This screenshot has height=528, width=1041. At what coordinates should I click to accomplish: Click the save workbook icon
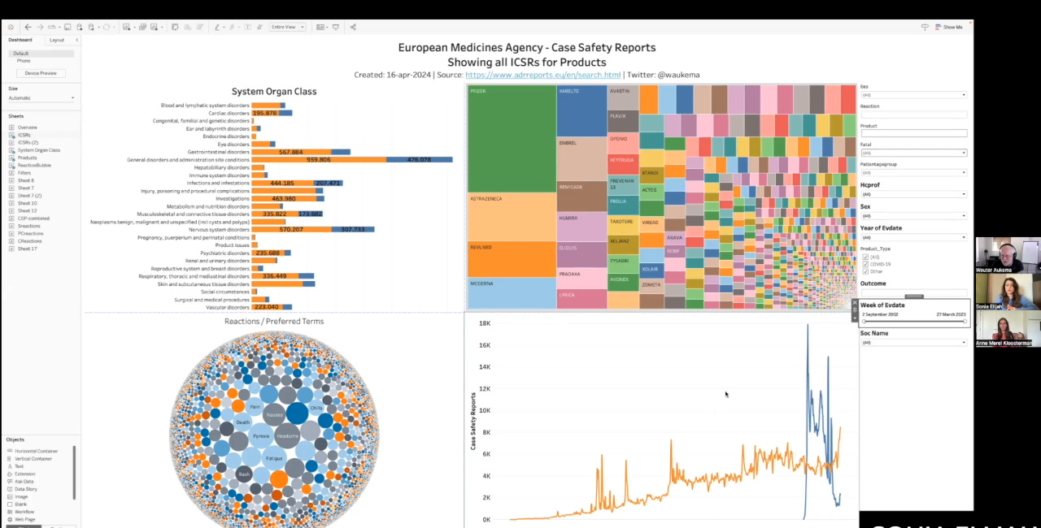(x=68, y=27)
